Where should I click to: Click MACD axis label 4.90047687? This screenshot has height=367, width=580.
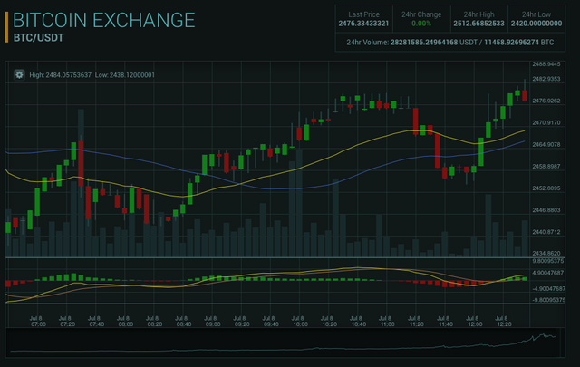[548, 273]
